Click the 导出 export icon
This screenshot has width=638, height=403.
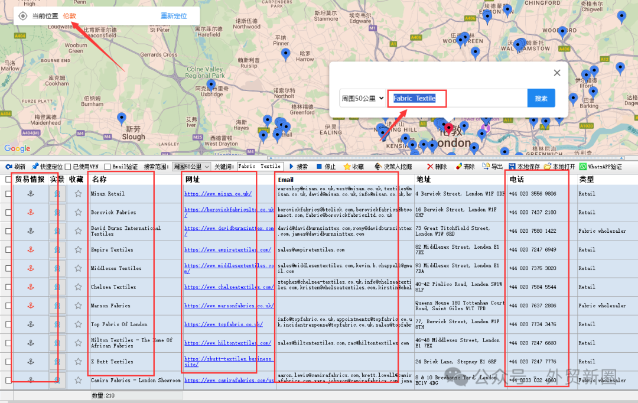click(x=486, y=167)
